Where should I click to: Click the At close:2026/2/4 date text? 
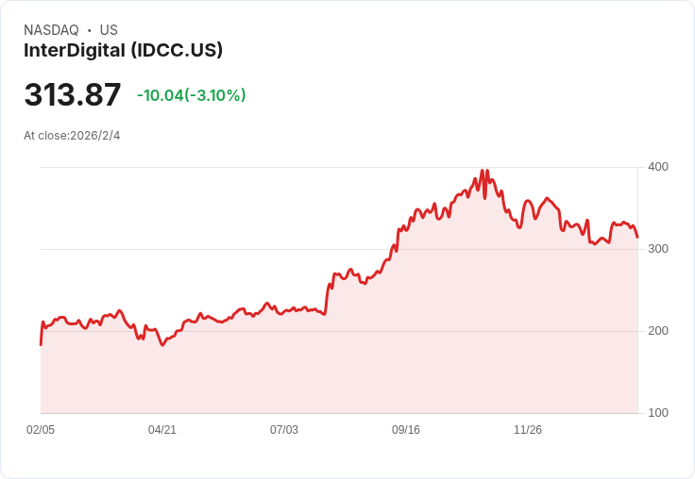[x=72, y=136]
